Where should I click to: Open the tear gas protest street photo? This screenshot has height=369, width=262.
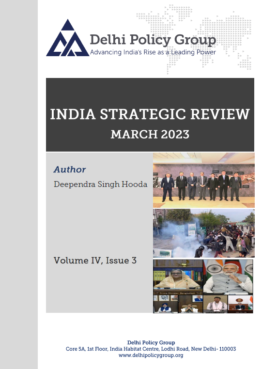point(203,233)
